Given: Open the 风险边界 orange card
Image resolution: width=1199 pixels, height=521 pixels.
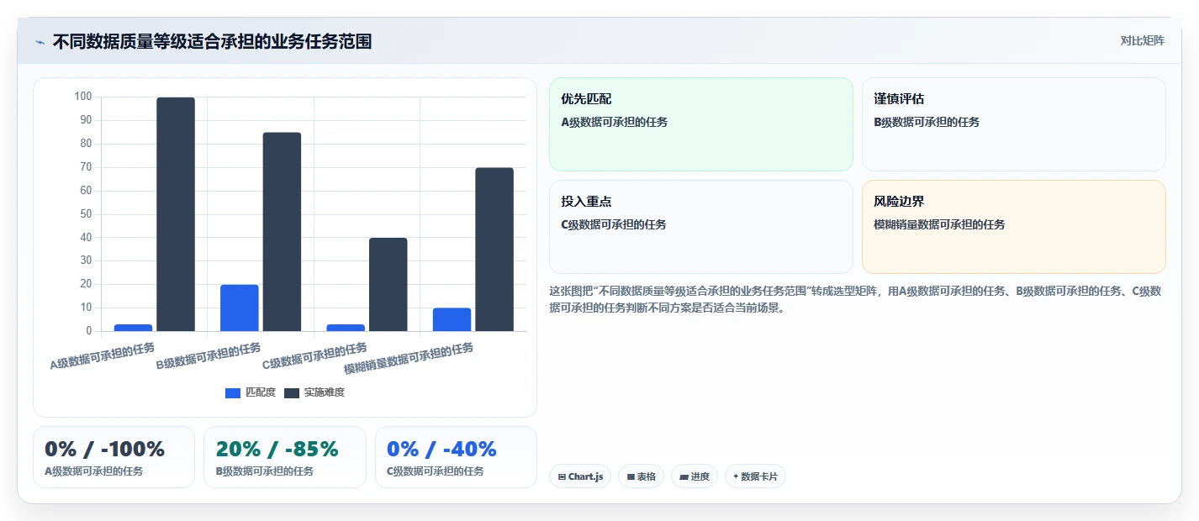Looking at the screenshot, I should pos(1014,227).
